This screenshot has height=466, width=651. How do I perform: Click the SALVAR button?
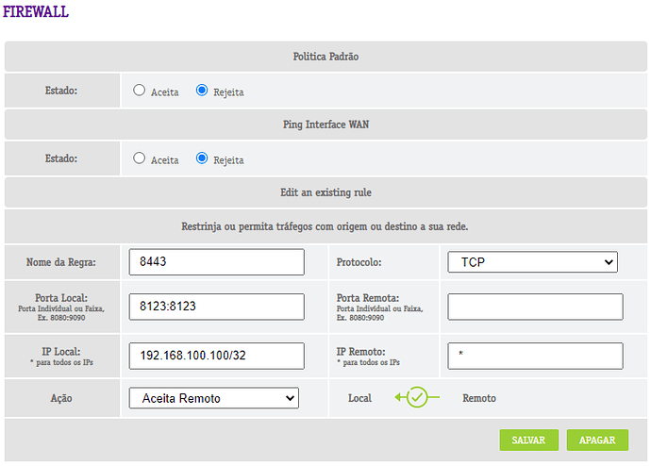tap(529, 440)
